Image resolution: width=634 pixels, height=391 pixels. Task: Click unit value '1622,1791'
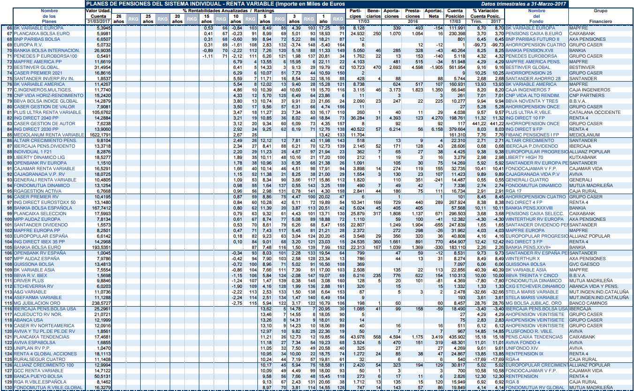pos(101,135)
